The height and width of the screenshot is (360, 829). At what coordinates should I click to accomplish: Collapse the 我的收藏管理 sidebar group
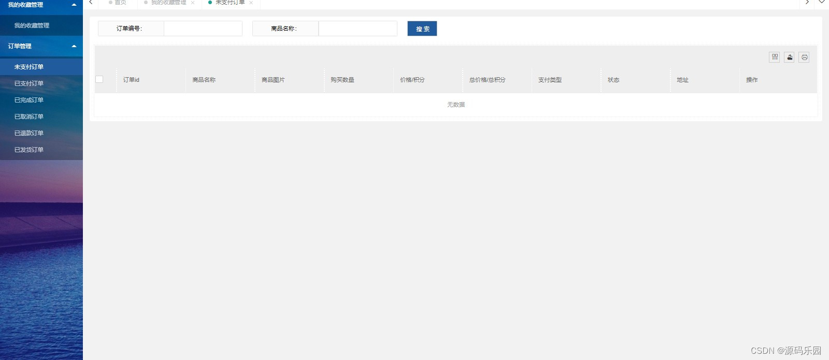[x=41, y=5]
